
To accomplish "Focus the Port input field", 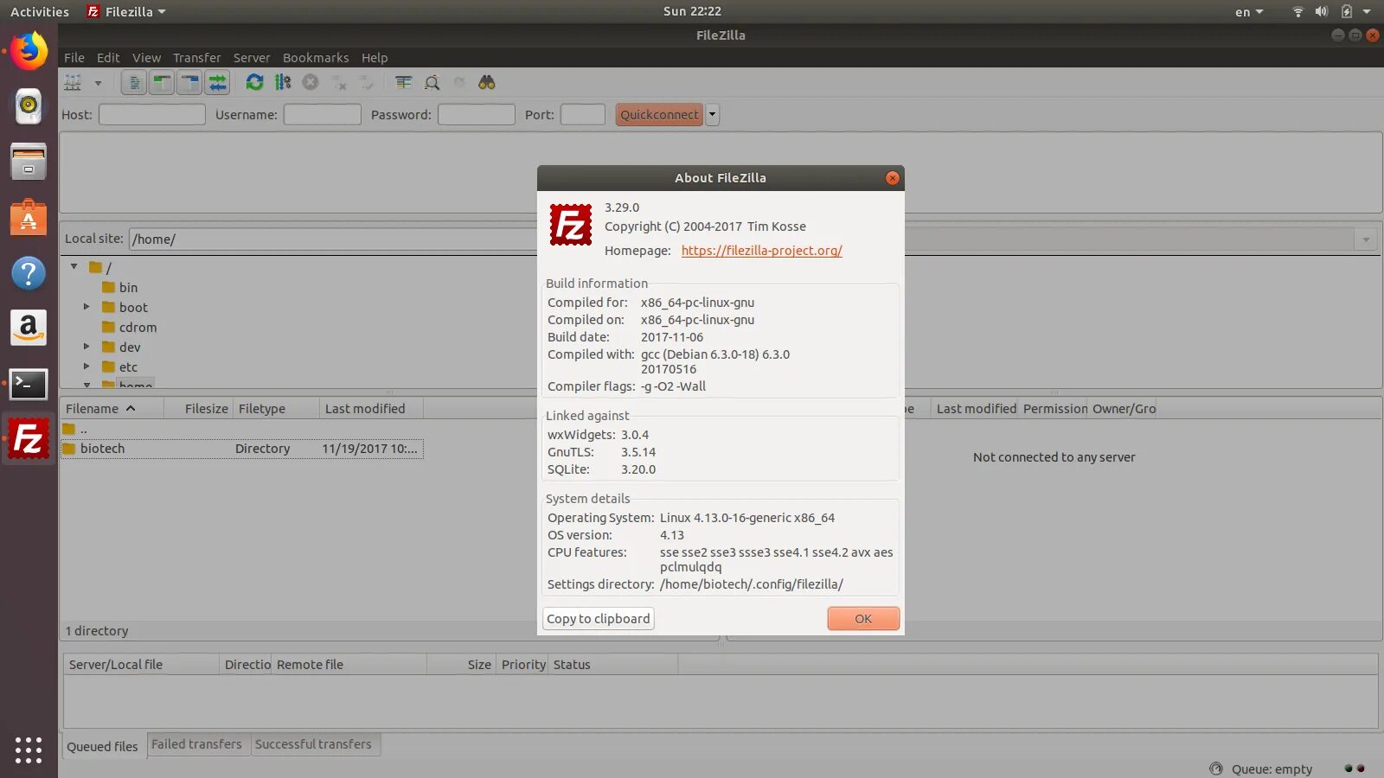I will (583, 114).
